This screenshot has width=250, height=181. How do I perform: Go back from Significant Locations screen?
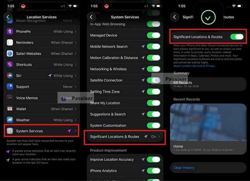175,17
